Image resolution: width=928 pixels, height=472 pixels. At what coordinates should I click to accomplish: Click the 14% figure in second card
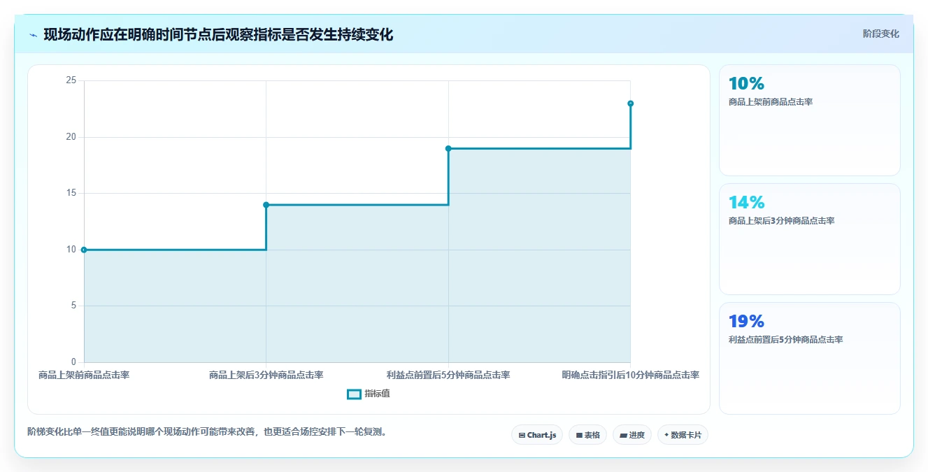click(x=746, y=203)
